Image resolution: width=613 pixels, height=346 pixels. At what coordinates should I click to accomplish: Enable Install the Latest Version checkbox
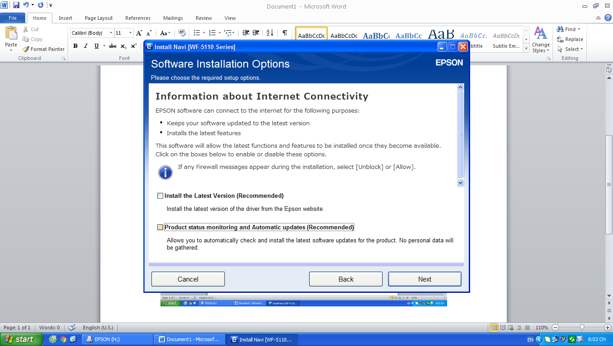[x=160, y=196]
